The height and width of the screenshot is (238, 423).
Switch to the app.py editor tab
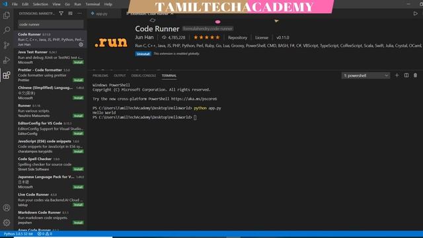[x=101, y=13]
